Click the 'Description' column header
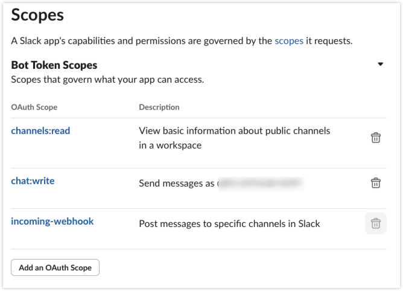 159,107
